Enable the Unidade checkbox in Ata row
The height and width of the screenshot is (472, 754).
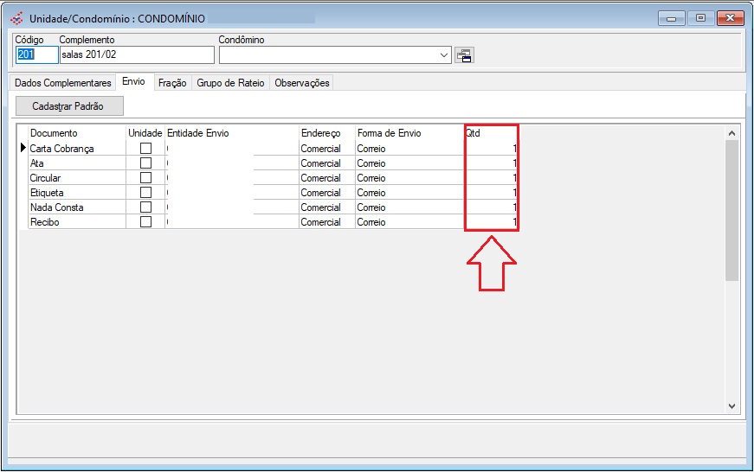[145, 163]
